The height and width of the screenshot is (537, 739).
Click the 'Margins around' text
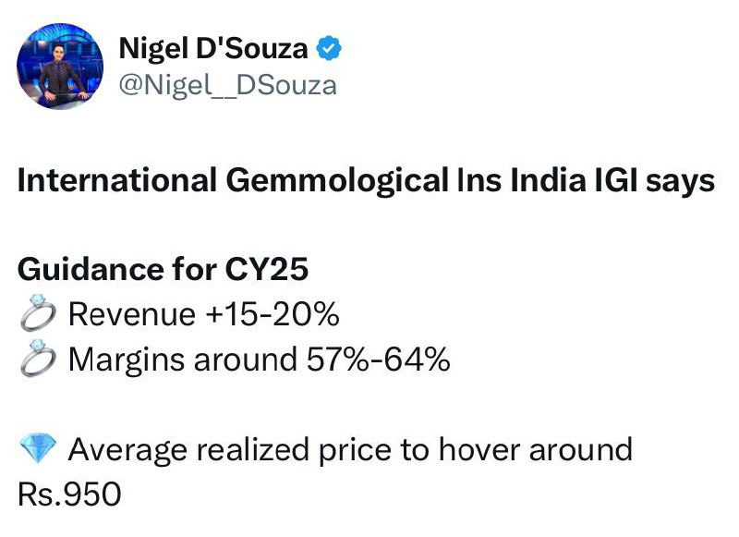(183, 360)
